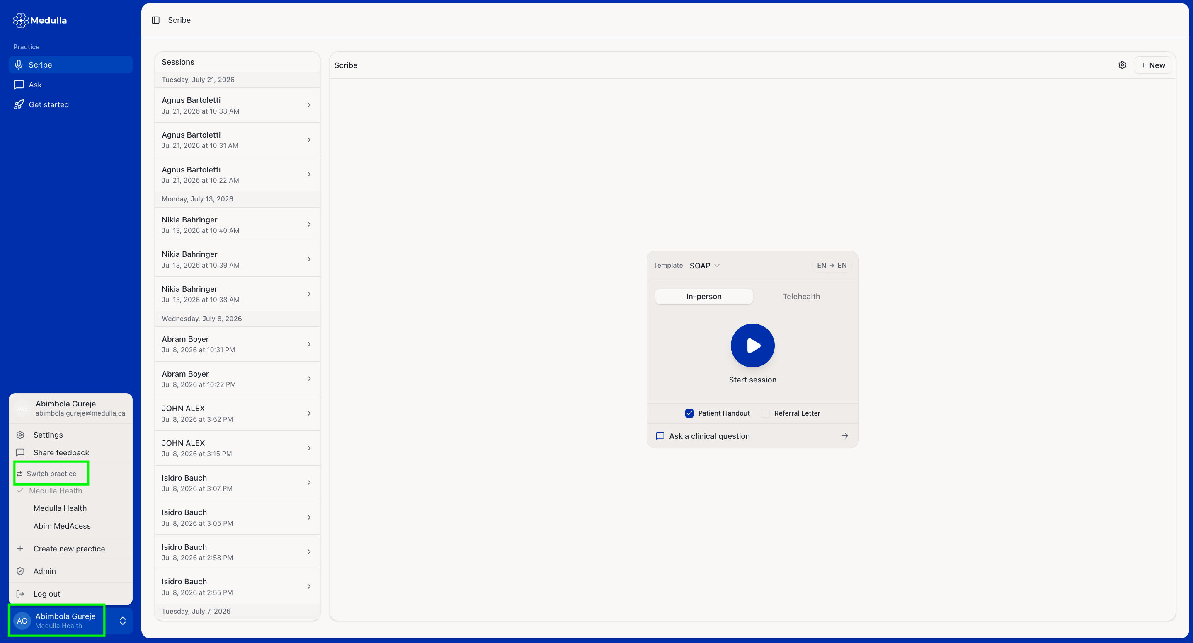Open chevron for Isidro Bauch 3:07 PM session
Screen dimensions: 1193x643
point(309,483)
